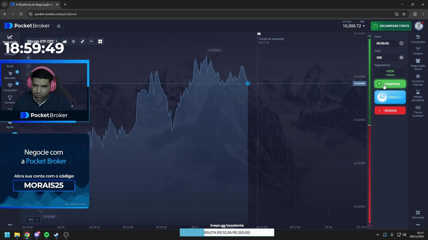Image resolution: width=428 pixels, height=240 pixels.
Task: Open a new browser tab
Action: pyautogui.click(x=65, y=5)
